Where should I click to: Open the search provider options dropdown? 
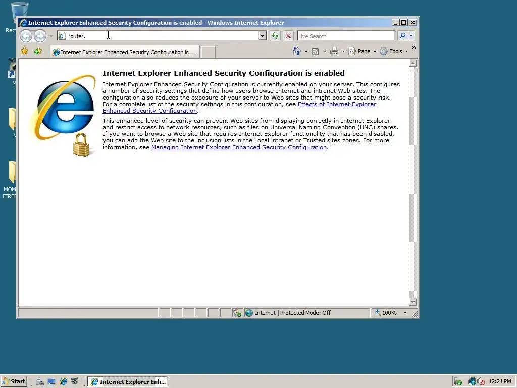click(411, 36)
